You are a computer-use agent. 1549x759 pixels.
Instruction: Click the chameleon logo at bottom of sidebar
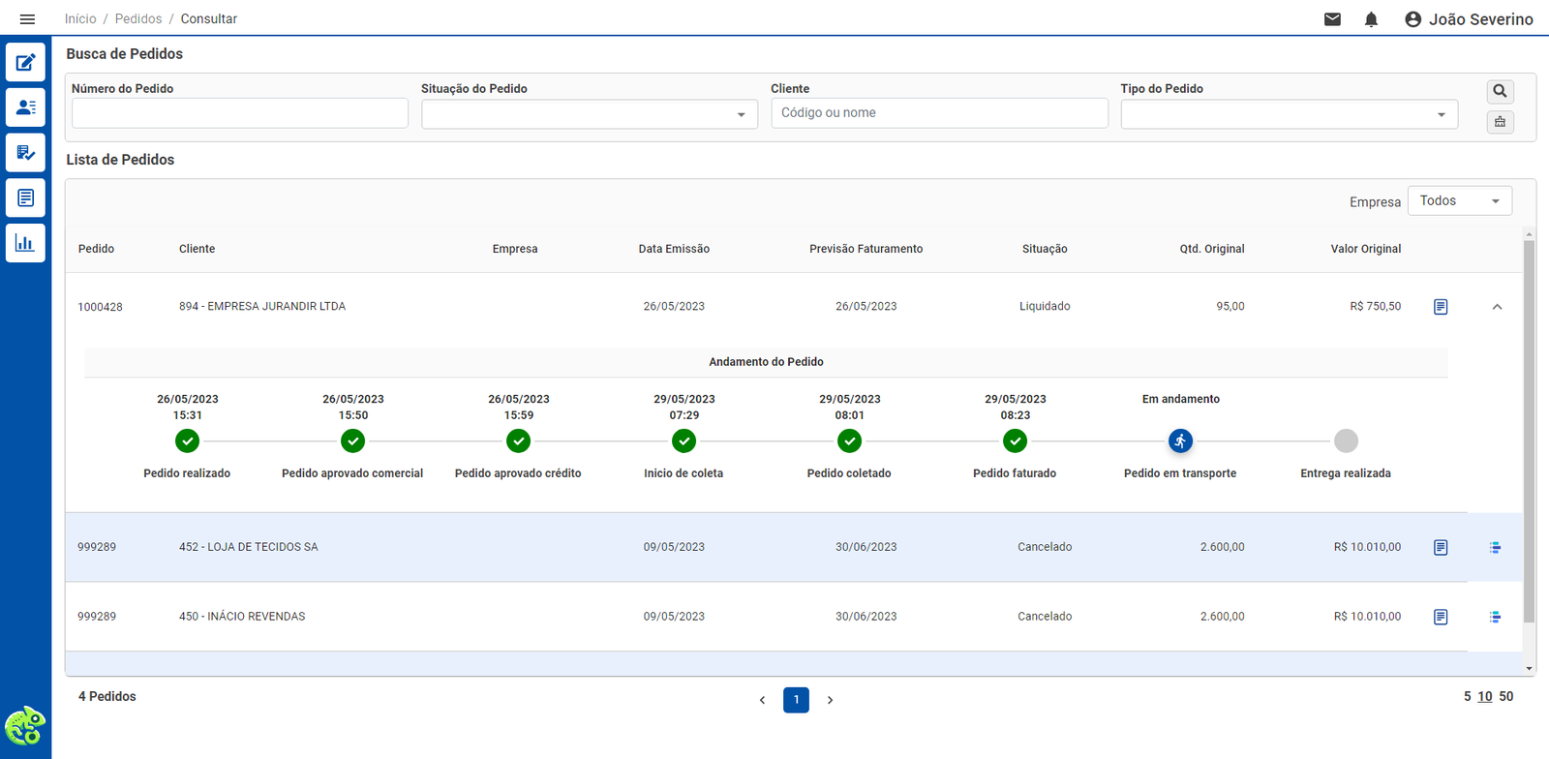[x=25, y=725]
